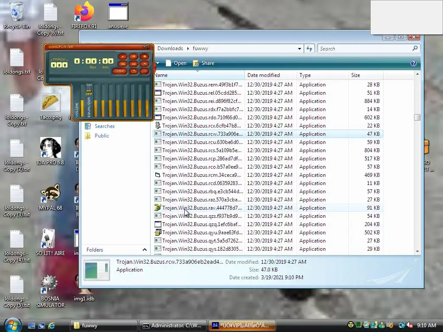Open the Explorer help icon
Viewport: 443px width, 332px height.
[x=413, y=63]
